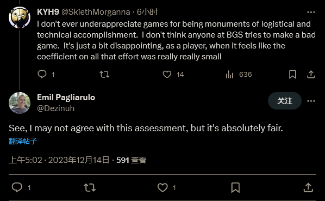Open the @Dezinuh profile handle
Screen dimensions: 325x201
click(55, 108)
